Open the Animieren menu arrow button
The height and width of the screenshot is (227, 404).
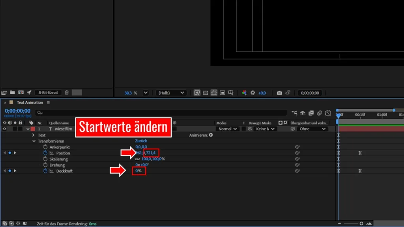(x=211, y=135)
